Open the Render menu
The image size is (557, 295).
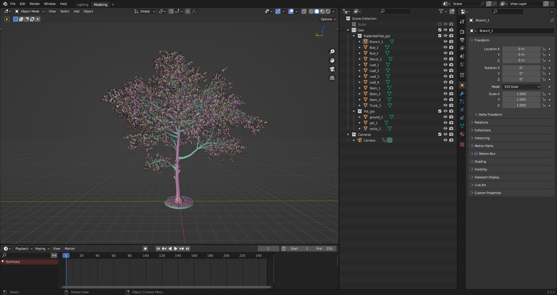pos(34,4)
